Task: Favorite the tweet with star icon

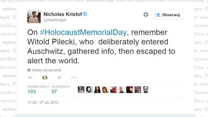Action: click(59, 77)
